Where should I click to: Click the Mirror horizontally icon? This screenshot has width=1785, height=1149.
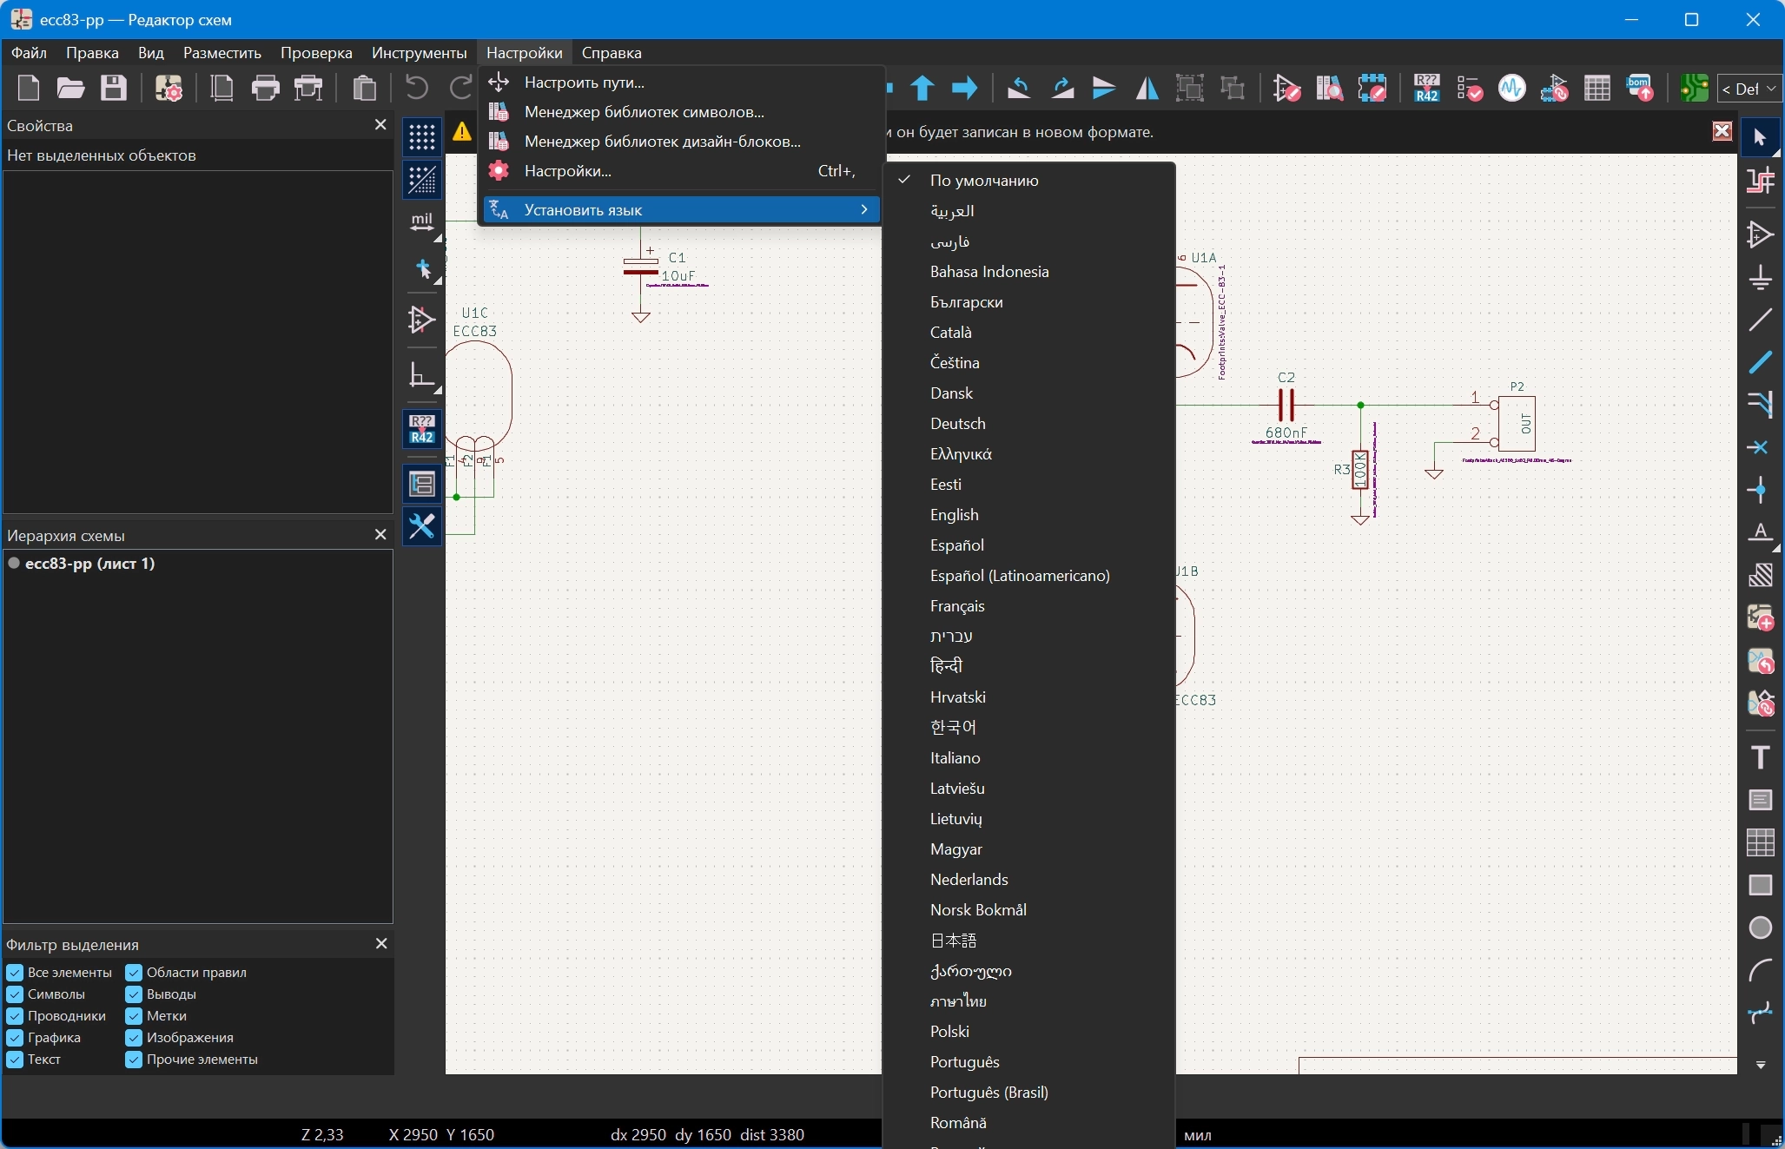point(1147,88)
